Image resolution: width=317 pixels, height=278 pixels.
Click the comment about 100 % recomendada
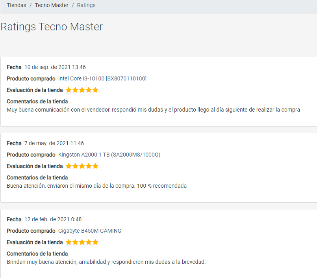click(x=96, y=186)
